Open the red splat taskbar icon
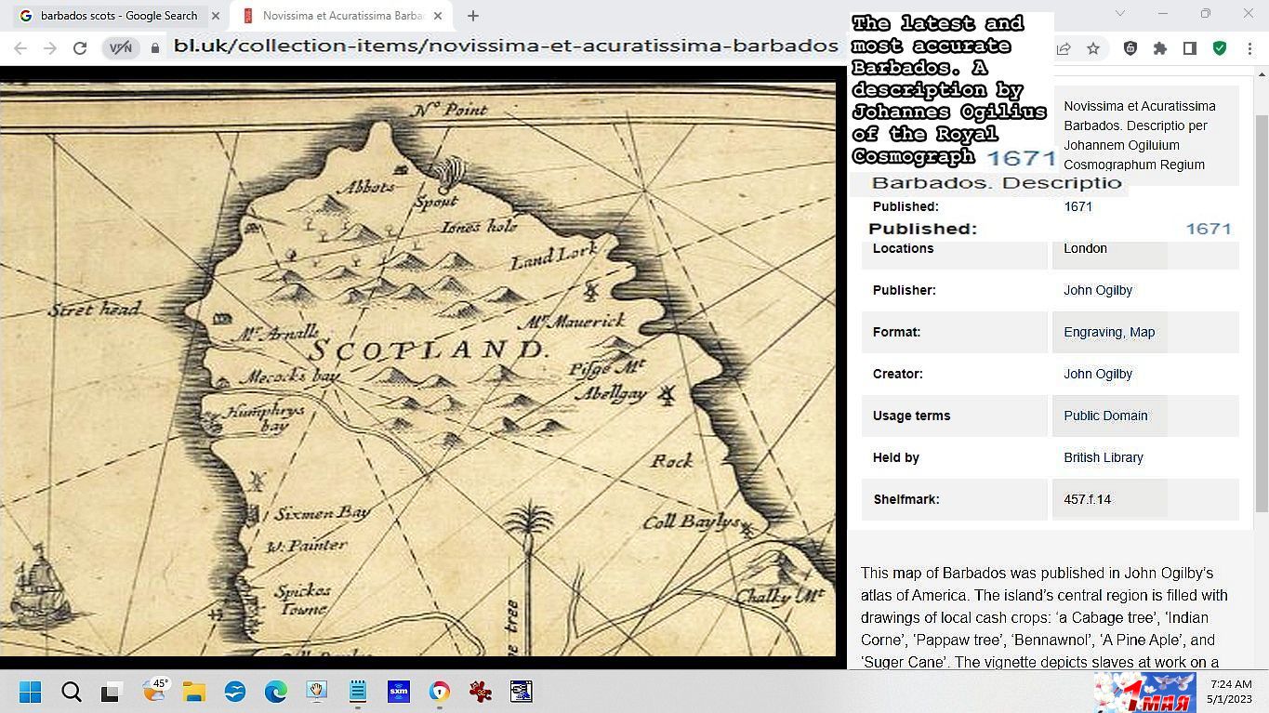This screenshot has width=1269, height=713. (481, 692)
